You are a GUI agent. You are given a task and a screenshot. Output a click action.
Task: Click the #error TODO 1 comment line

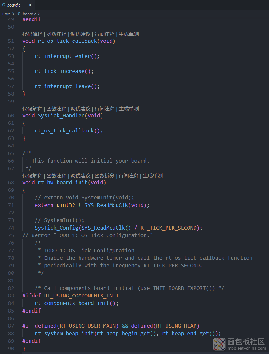[x=88, y=235]
